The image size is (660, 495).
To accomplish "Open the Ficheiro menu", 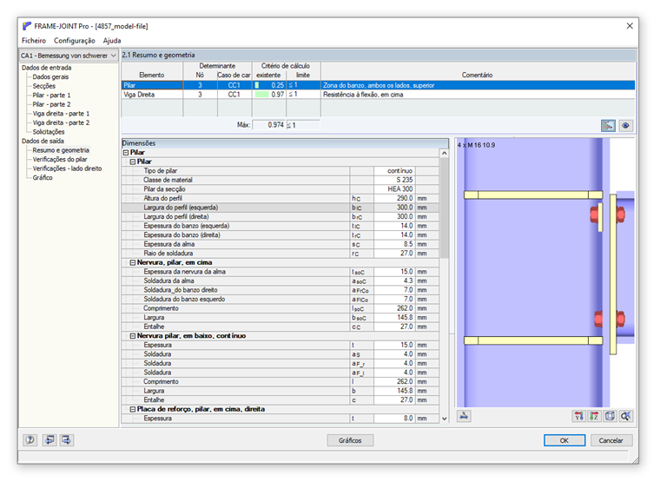I will (x=34, y=41).
